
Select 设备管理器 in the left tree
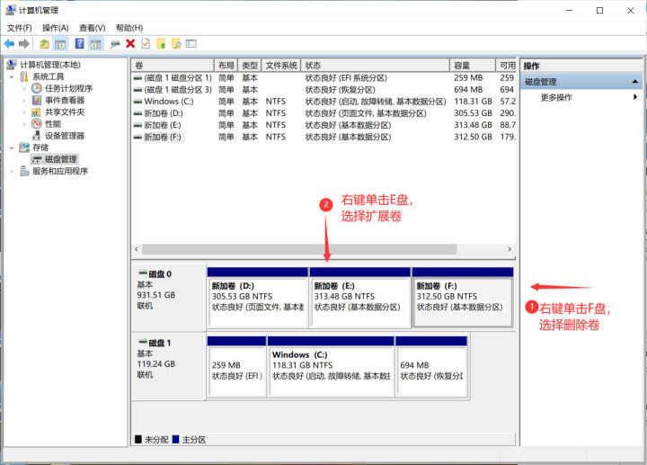click(x=65, y=136)
